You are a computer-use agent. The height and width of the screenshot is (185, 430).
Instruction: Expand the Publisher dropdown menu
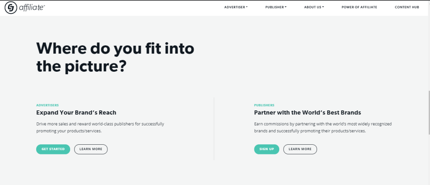tap(275, 7)
